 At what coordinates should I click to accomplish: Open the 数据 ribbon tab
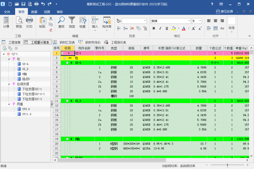(x=34, y=12)
